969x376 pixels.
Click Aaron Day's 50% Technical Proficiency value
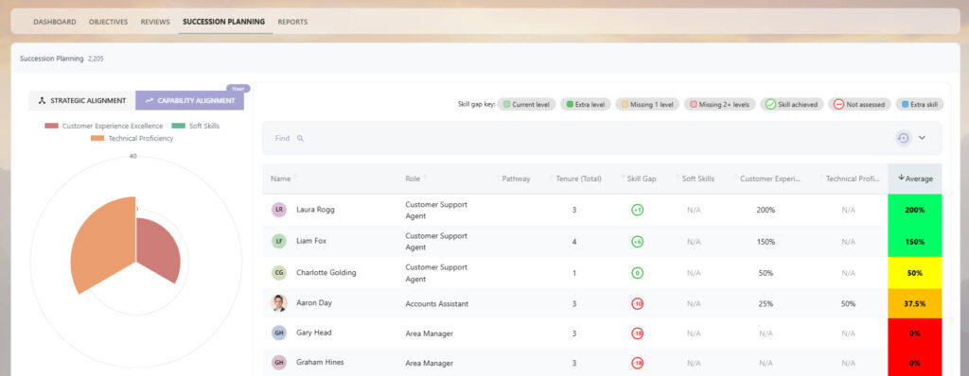coord(848,304)
